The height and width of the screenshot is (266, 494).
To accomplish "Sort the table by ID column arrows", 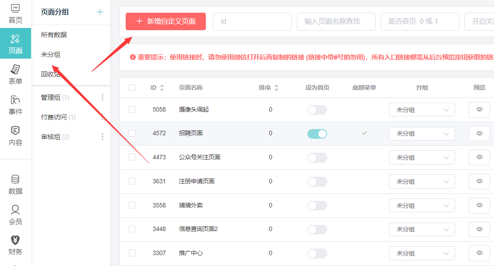I will pos(162,87).
